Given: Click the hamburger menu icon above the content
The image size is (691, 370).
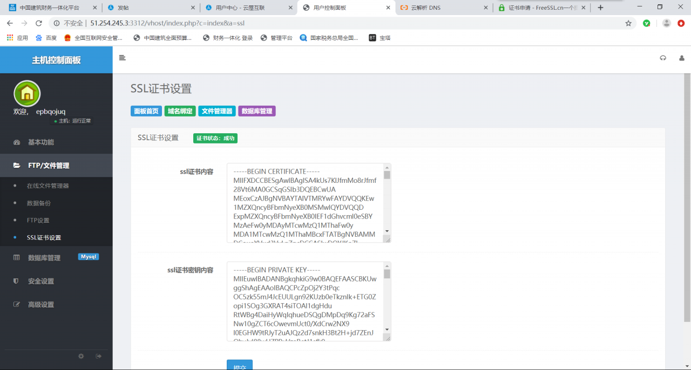Looking at the screenshot, I should click(x=122, y=58).
